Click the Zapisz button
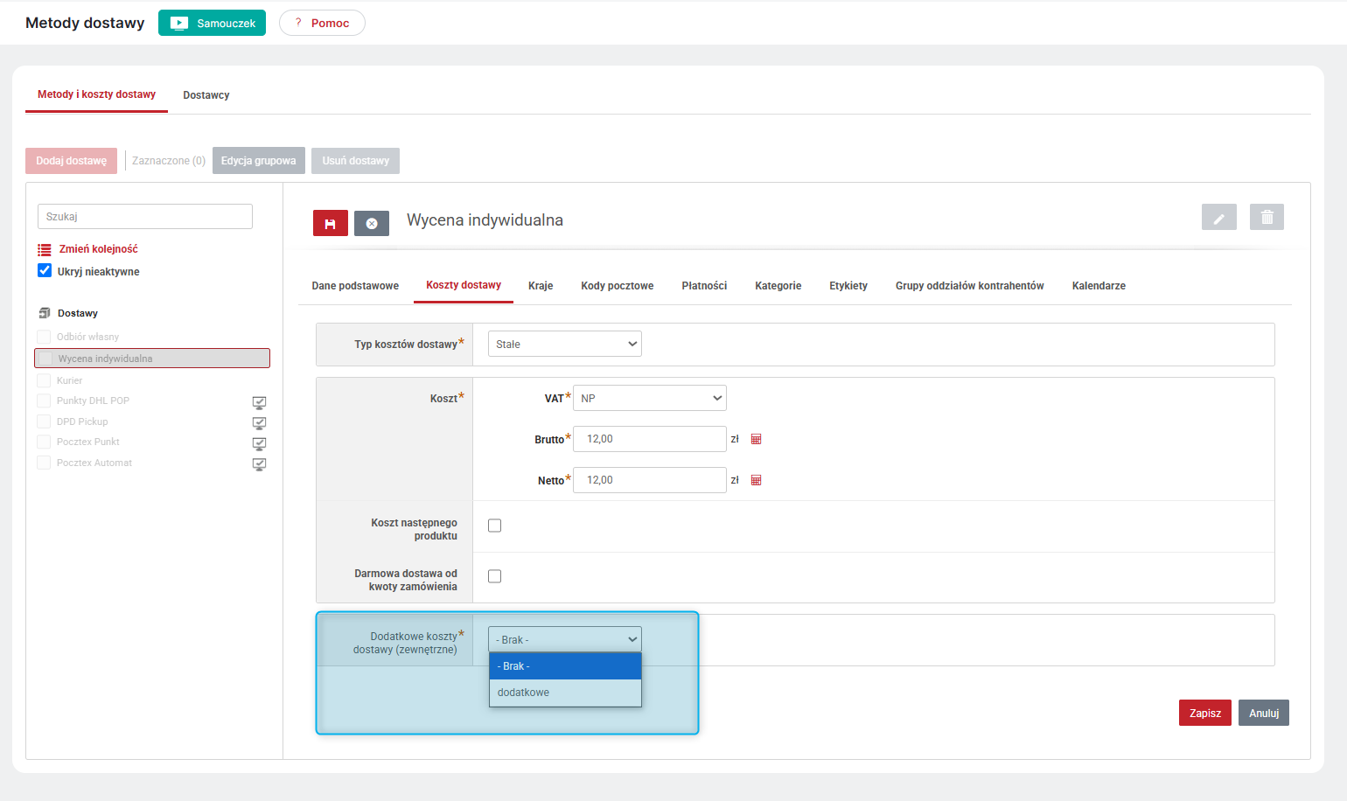Viewport: 1347px width, 801px height. 1205,713
